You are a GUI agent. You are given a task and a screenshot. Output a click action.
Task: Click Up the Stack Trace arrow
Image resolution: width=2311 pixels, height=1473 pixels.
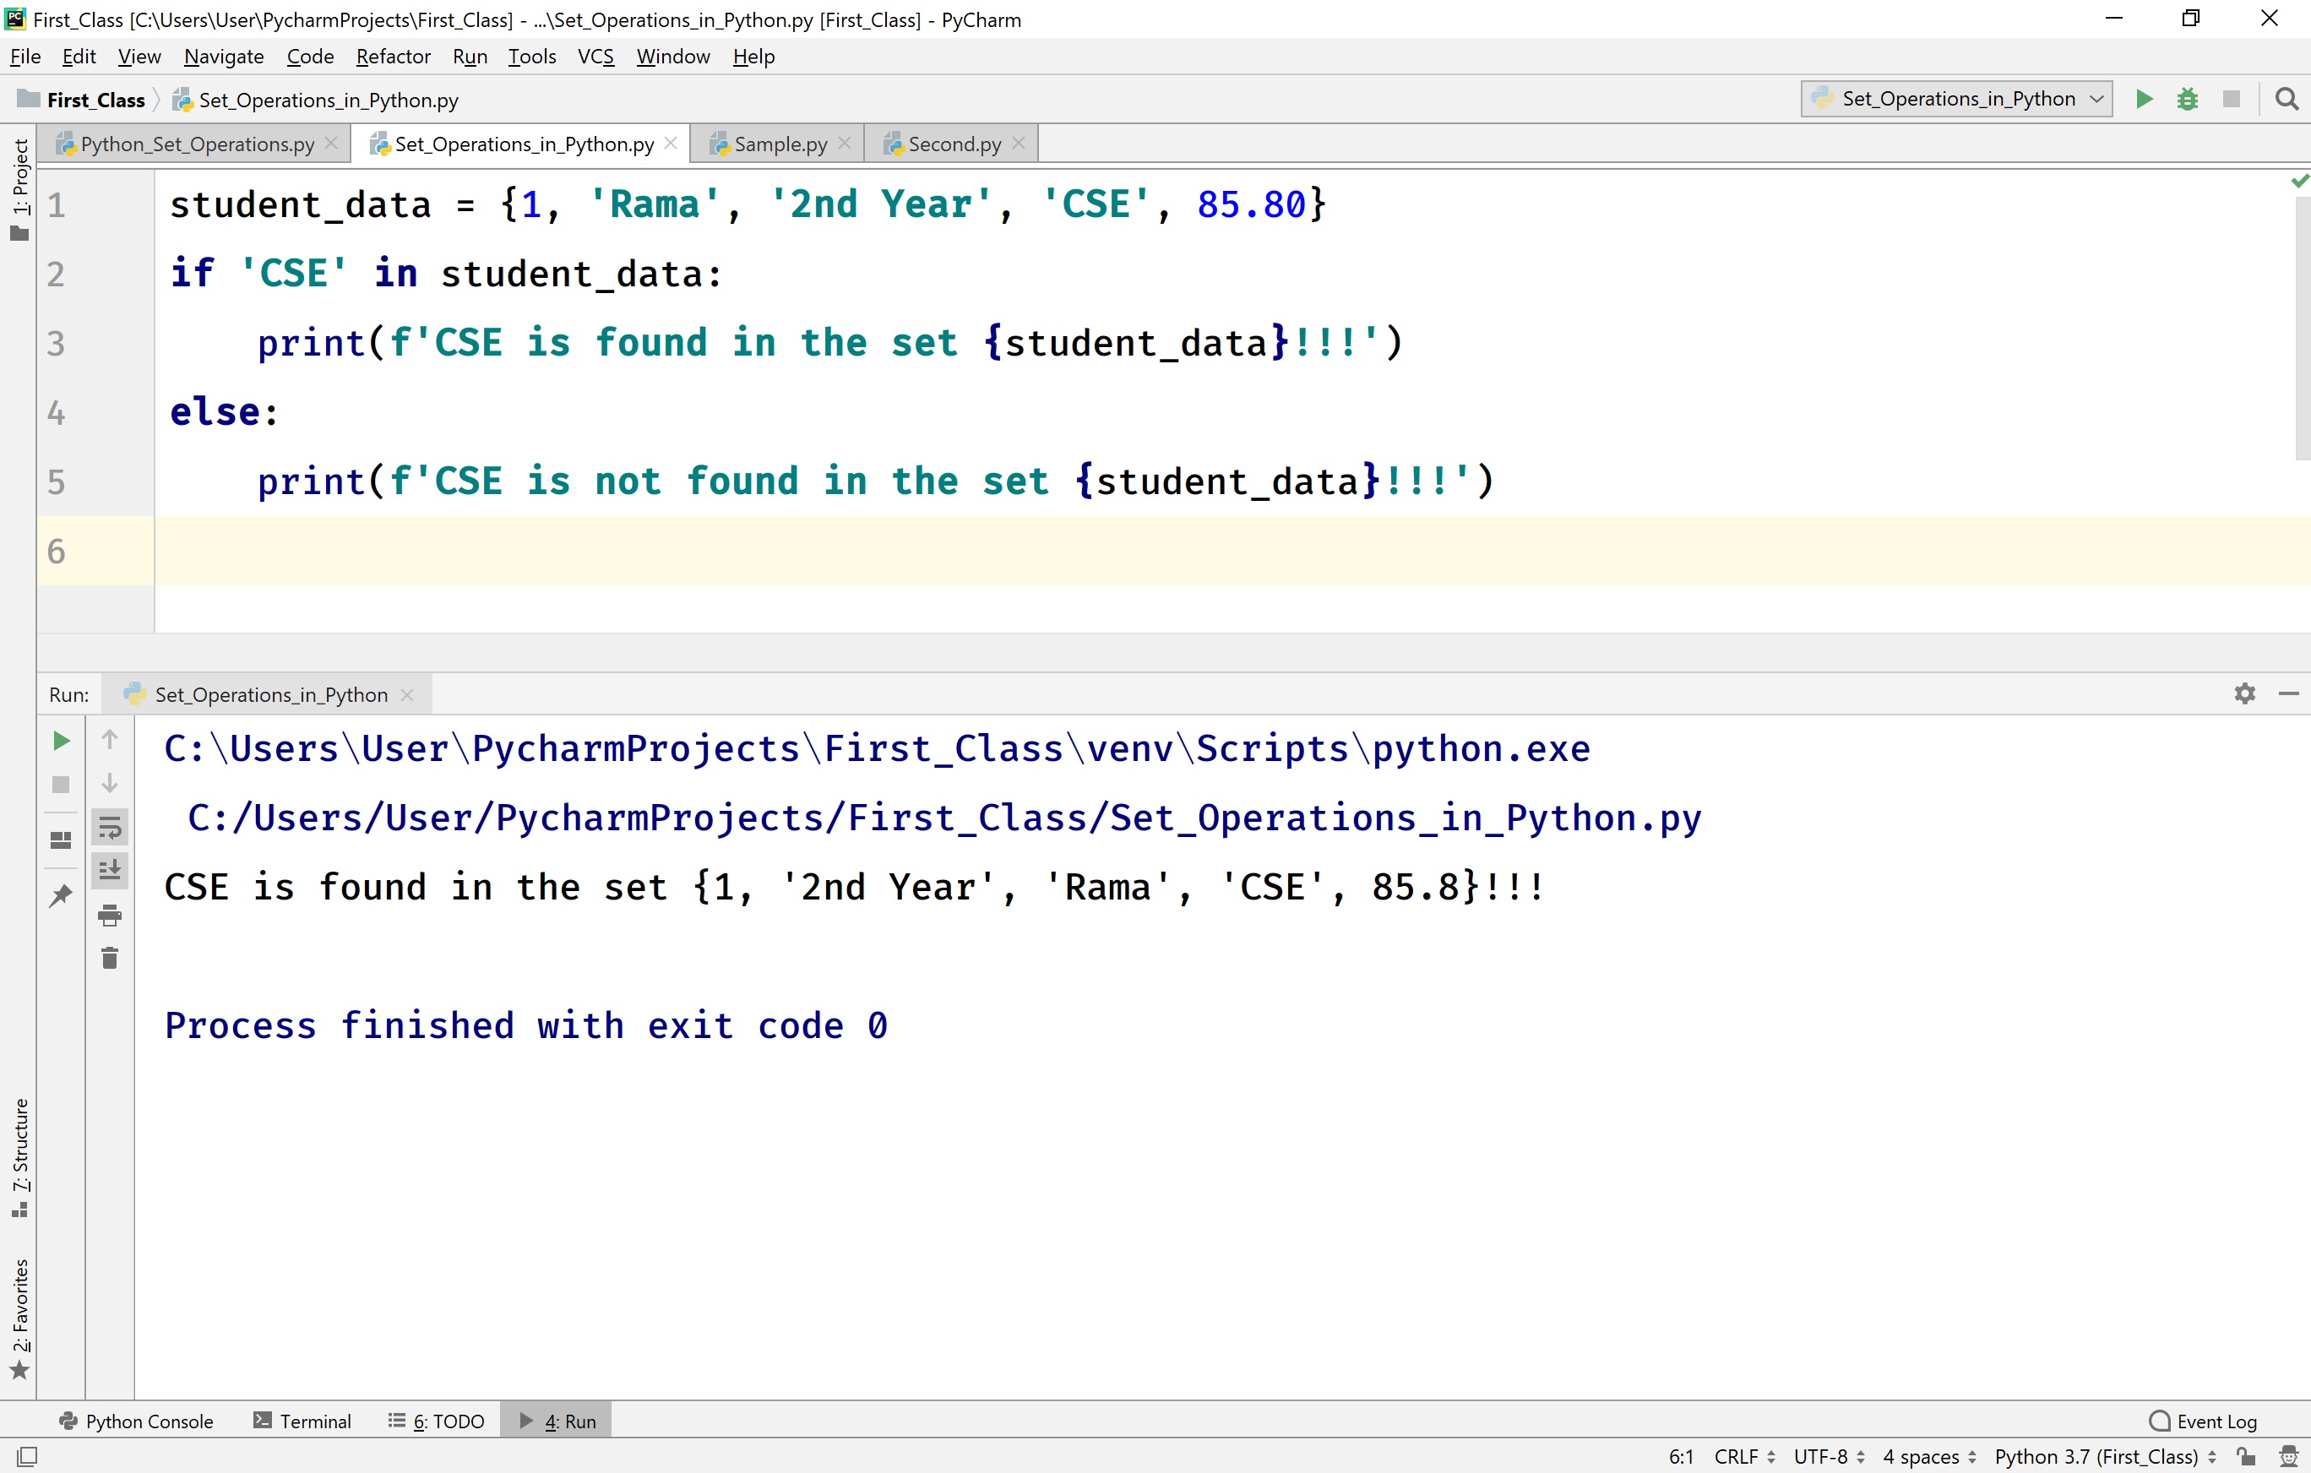point(110,739)
